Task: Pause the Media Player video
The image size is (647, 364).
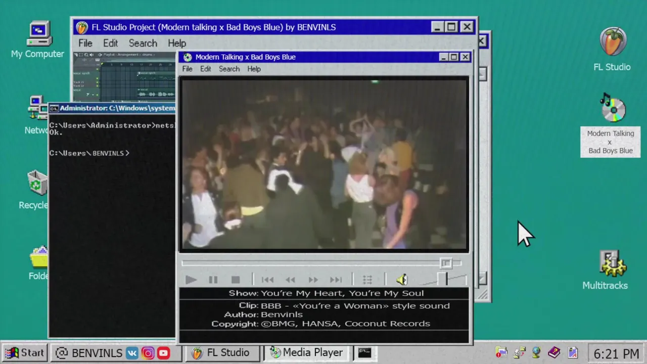Action: (x=213, y=280)
